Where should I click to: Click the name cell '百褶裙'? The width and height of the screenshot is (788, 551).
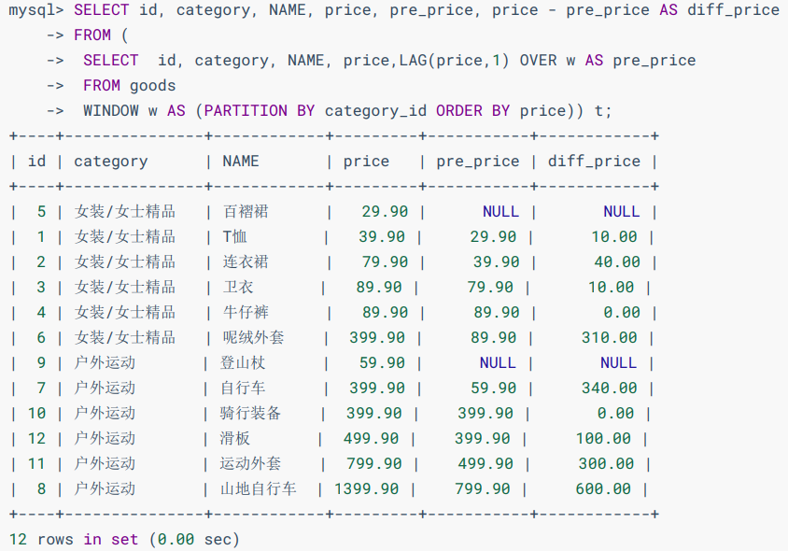point(246,212)
